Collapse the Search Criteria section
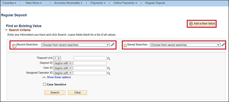229x102 pixels. [x=7, y=30]
